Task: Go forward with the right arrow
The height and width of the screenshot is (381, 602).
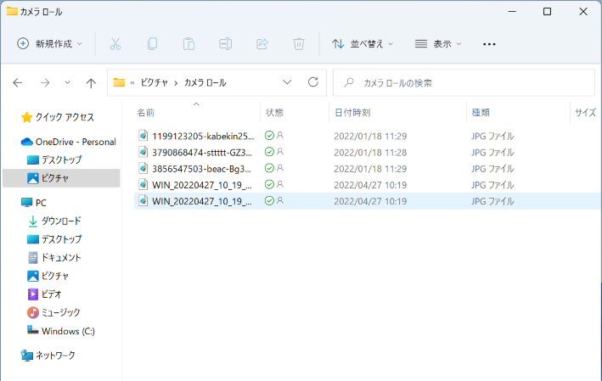Action: [45, 82]
